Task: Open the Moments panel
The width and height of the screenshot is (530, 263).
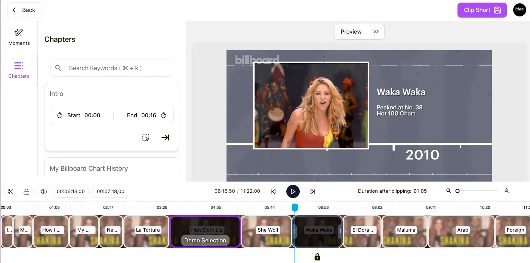Action: [19, 37]
